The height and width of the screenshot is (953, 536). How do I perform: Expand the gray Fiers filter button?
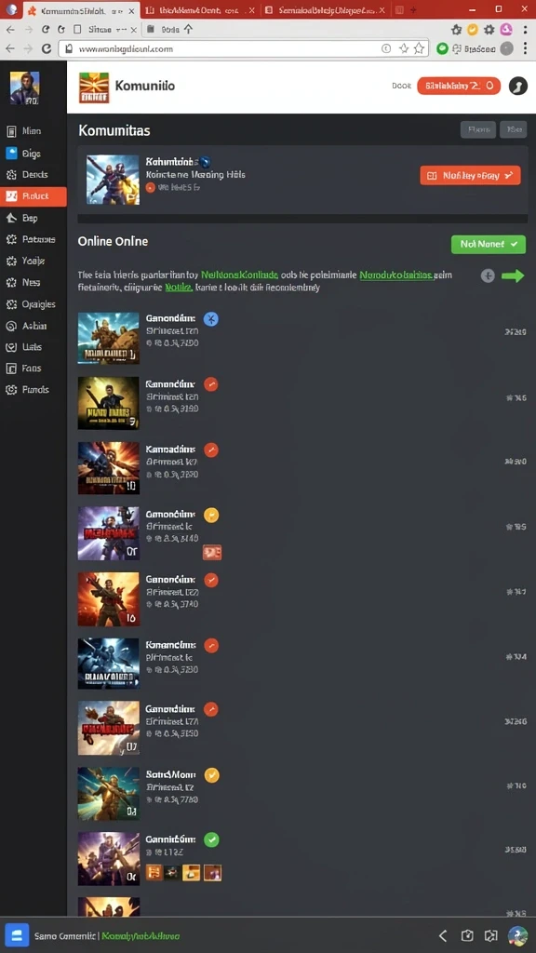tap(477, 129)
